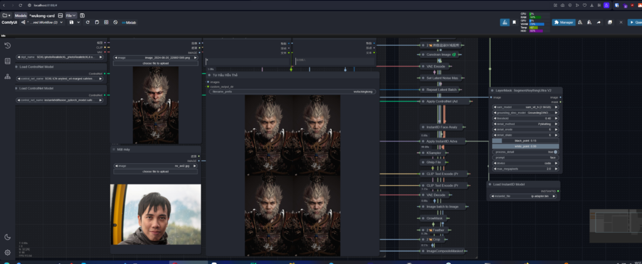The width and height of the screenshot is (642, 264).
Task: Toggle dark theme moon icon
Action: tap(8, 237)
